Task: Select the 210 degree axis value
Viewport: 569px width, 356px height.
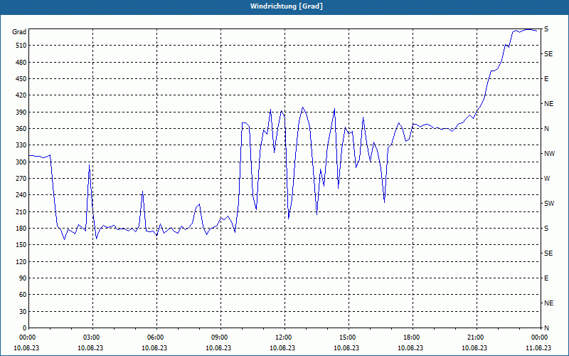Action: tap(21, 211)
